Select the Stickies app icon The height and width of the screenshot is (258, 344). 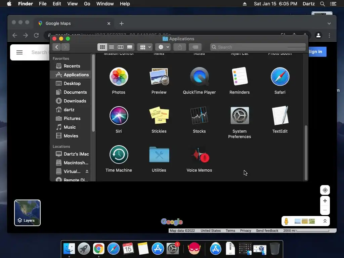click(x=159, y=116)
